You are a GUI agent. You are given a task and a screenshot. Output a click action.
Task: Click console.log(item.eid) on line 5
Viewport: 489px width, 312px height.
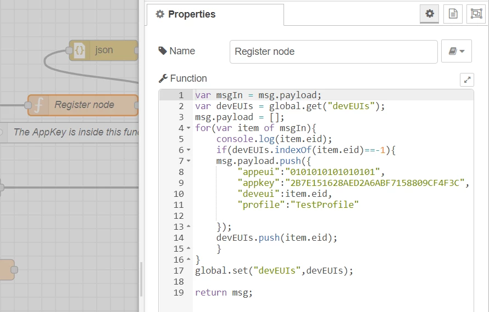point(274,139)
